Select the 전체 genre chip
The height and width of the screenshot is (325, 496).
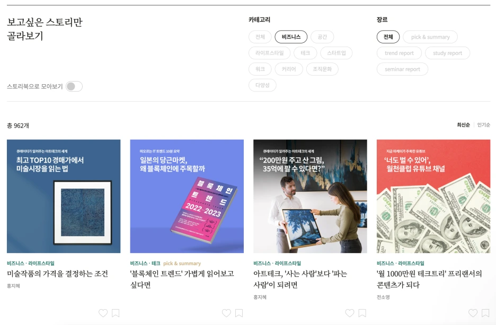pos(388,37)
